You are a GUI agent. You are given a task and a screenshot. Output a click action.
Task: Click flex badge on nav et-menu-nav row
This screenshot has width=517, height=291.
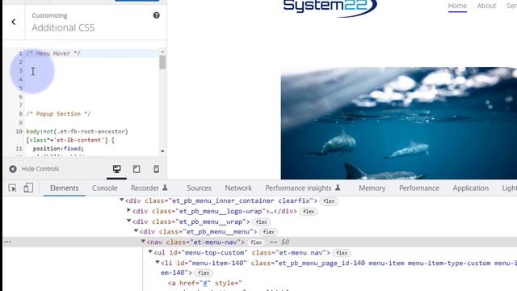(x=256, y=242)
